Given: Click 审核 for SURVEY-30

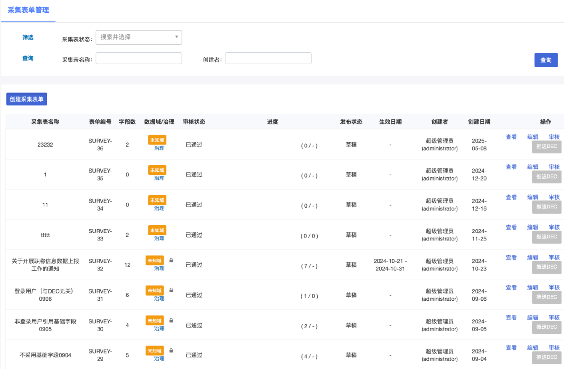Looking at the screenshot, I should (554, 318).
